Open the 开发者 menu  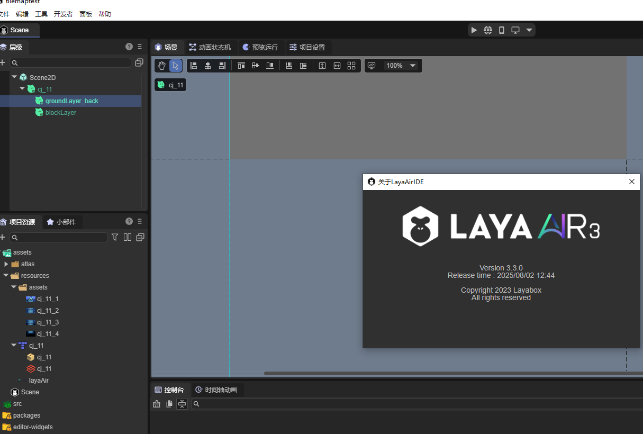64,14
